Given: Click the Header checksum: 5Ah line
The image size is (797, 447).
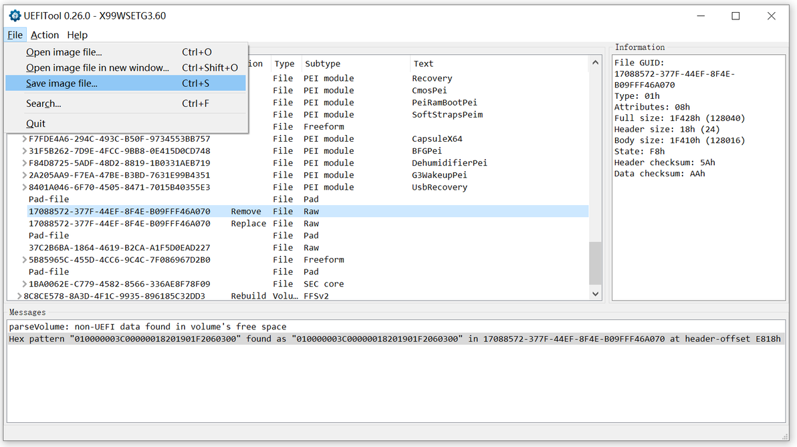Looking at the screenshot, I should tap(665, 162).
